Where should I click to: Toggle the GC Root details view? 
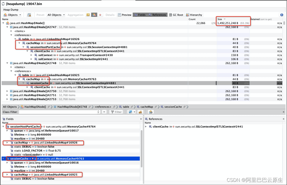[176, 15]
